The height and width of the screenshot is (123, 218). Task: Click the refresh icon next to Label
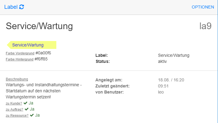tap(22, 7)
